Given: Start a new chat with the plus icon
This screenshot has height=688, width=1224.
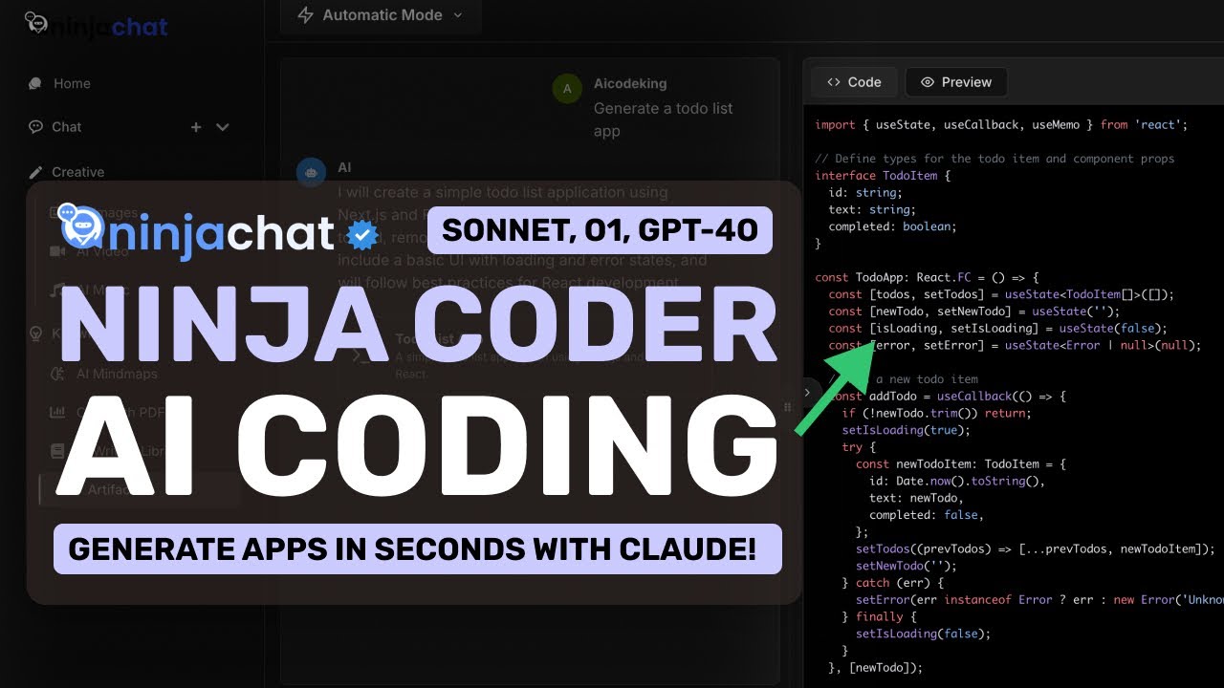Looking at the screenshot, I should coord(196,126).
